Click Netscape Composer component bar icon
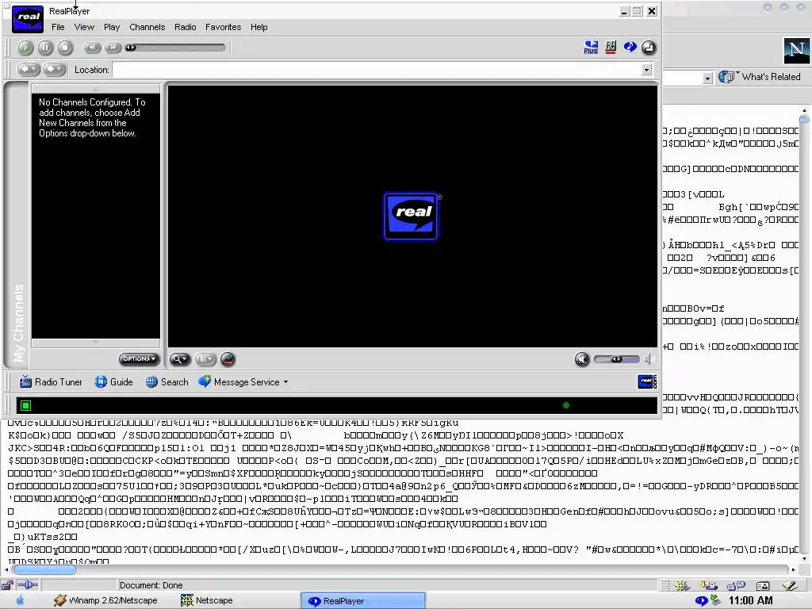Image resolution: width=812 pixels, height=609 pixels. [791, 586]
